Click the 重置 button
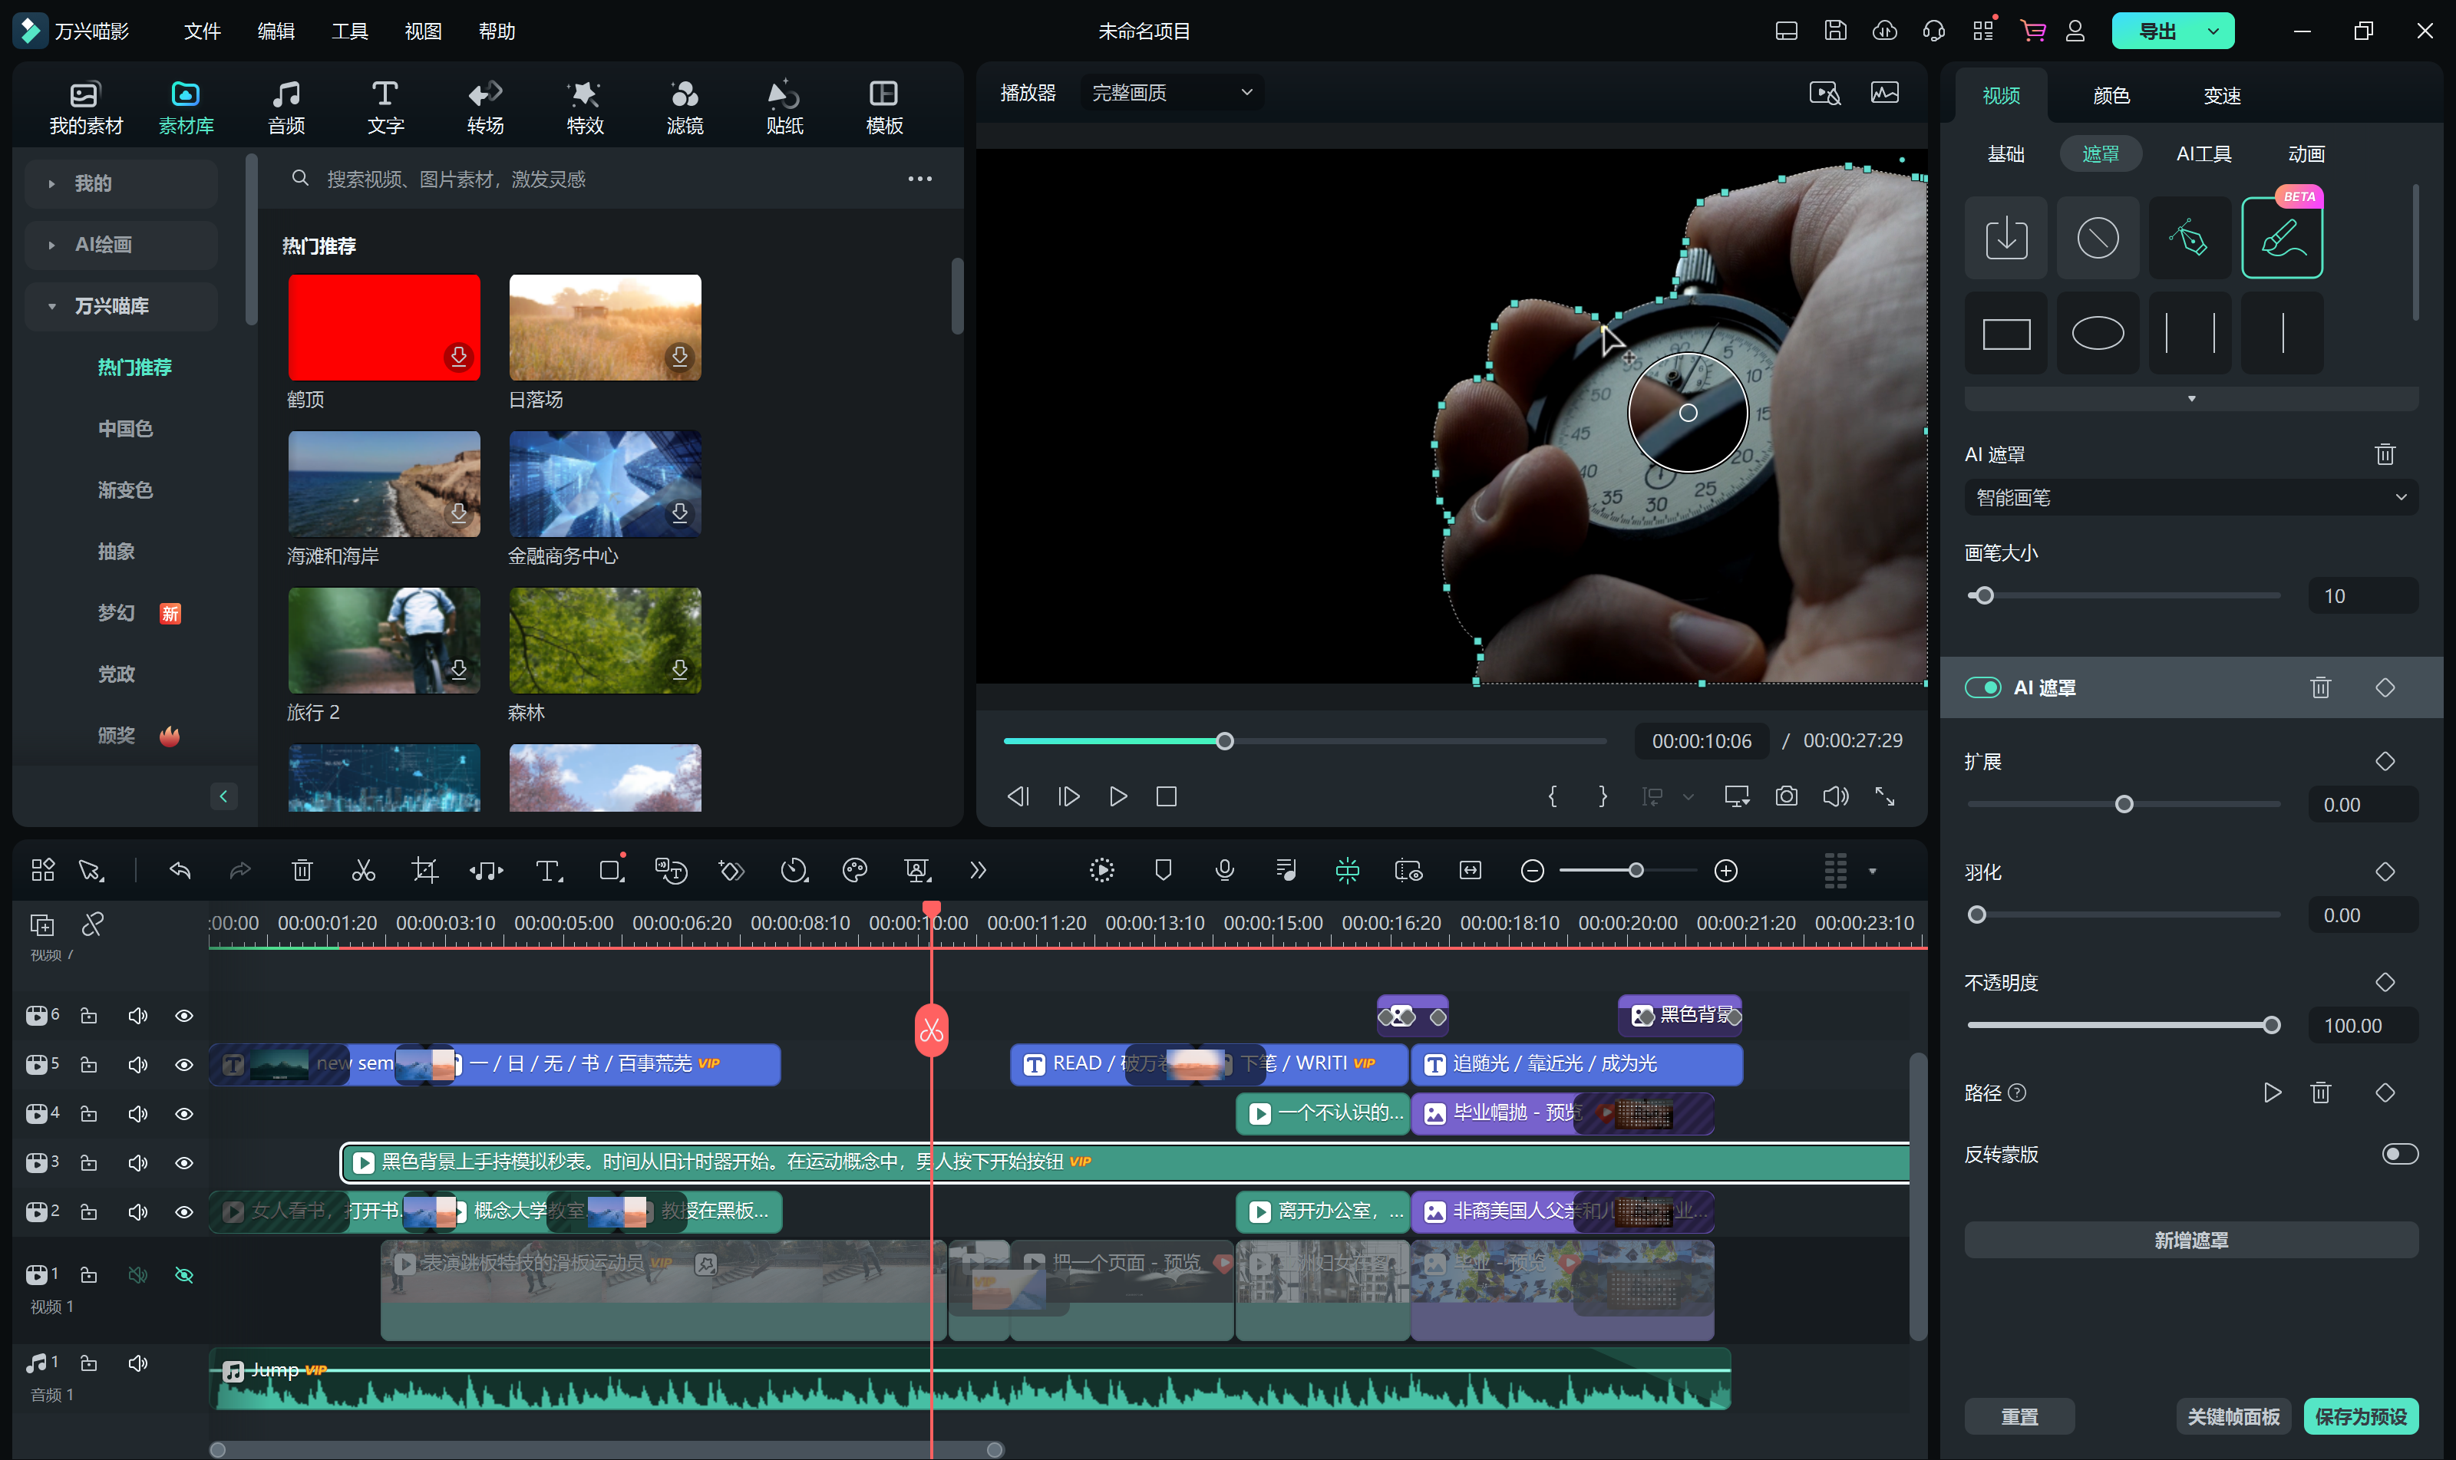This screenshot has width=2456, height=1460. click(x=2019, y=1417)
